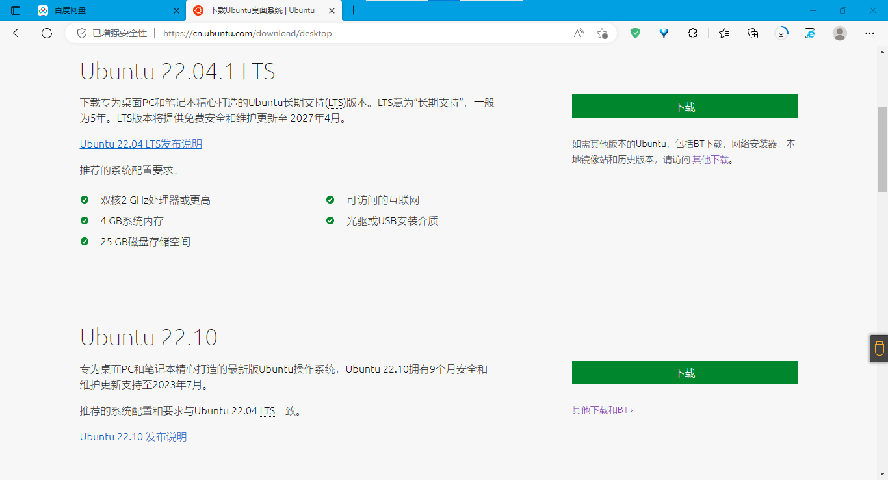
Task: Click the 光驱或USB安装介质 requirement
Action: coord(393,221)
